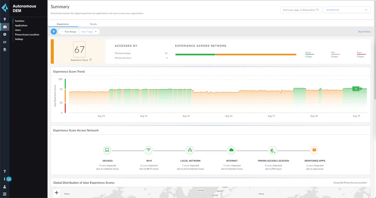The height and width of the screenshot is (198, 376).
Task: Click the Reset Filters link
Action: coord(364,32)
